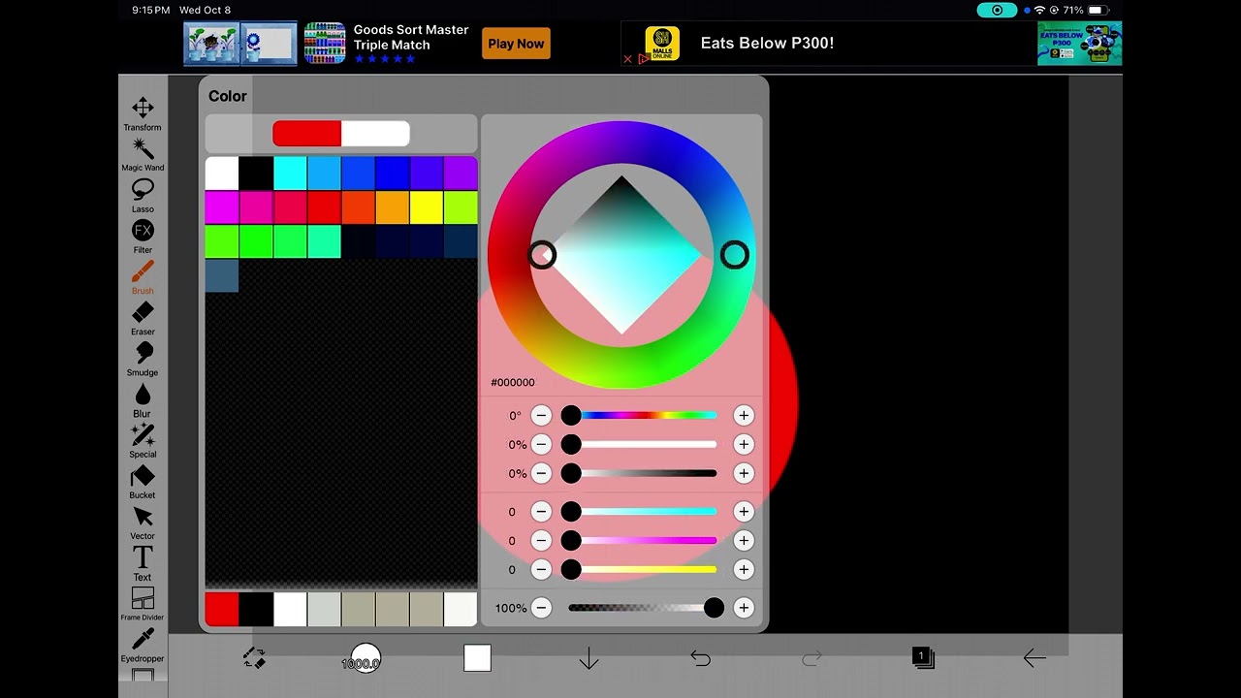The image size is (1241, 698).
Task: Tap the battery indicator in status bar
Action: coord(1098,10)
